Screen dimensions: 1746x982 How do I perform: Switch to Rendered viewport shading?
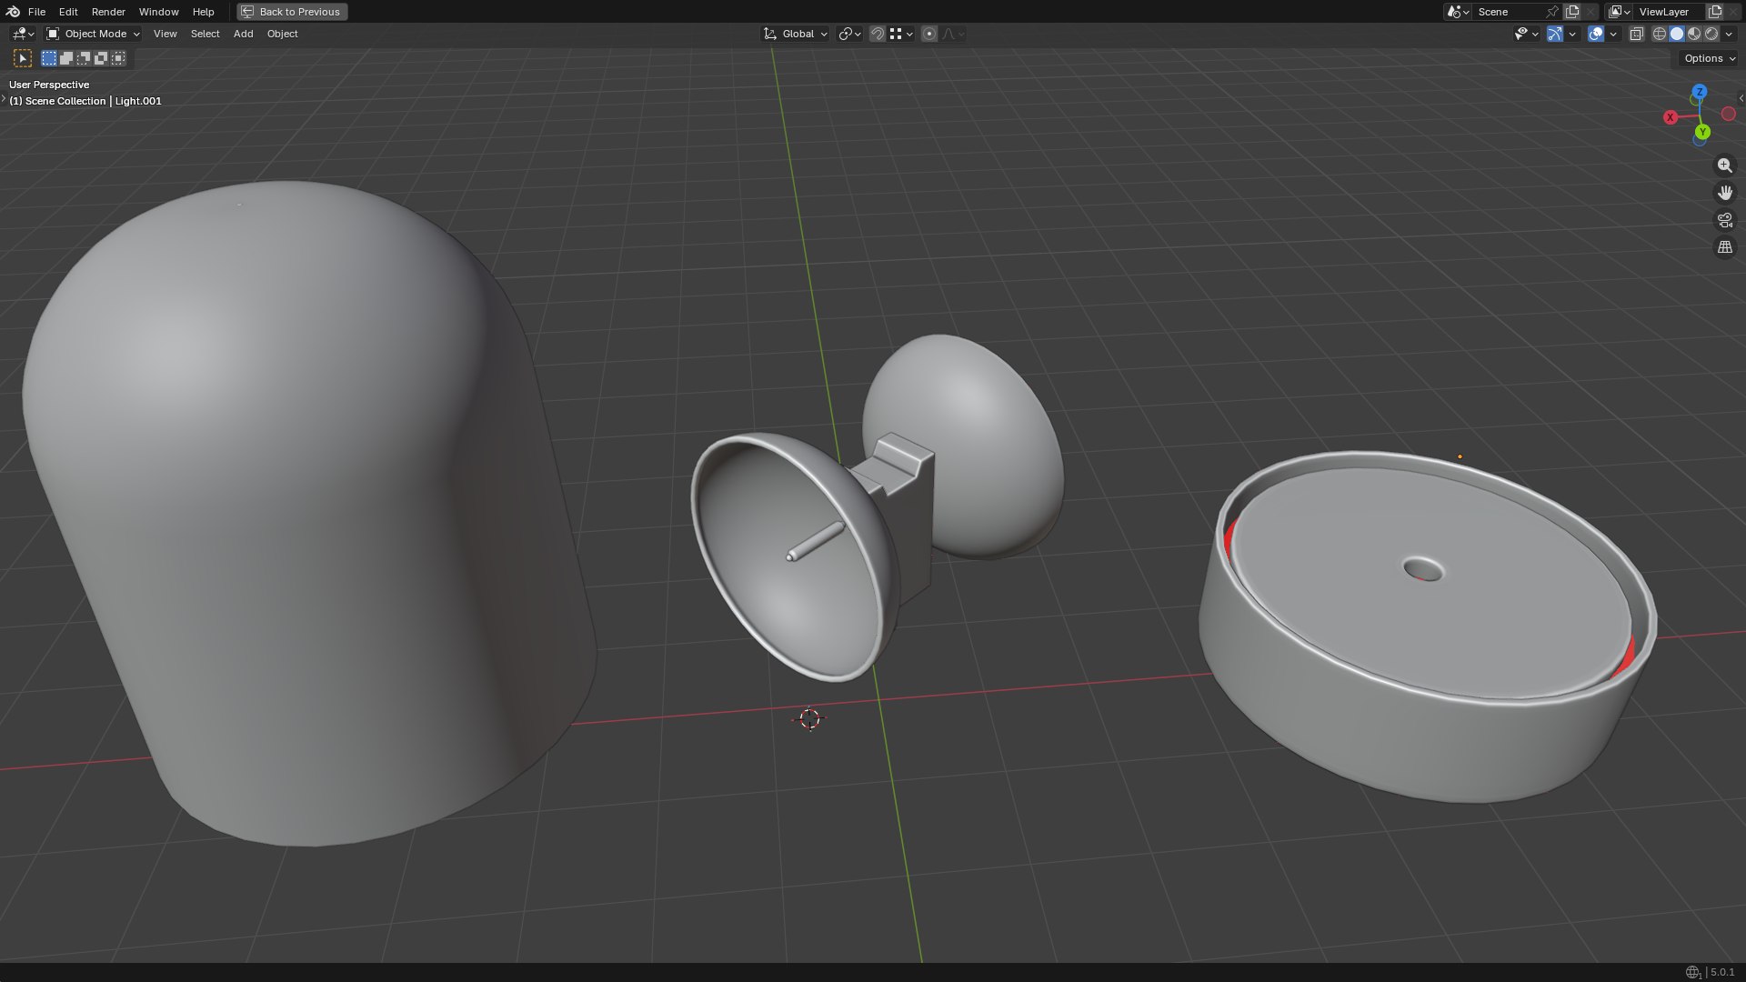(x=1711, y=34)
